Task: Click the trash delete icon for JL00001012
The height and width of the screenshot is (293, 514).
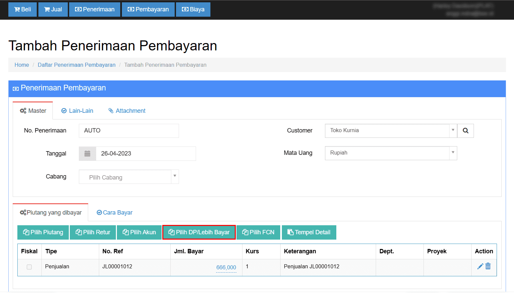Action: [488, 266]
